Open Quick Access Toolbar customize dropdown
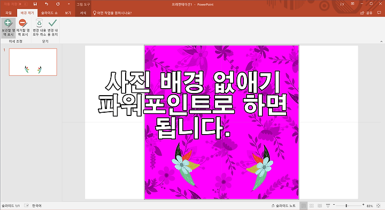 click(68, 4)
